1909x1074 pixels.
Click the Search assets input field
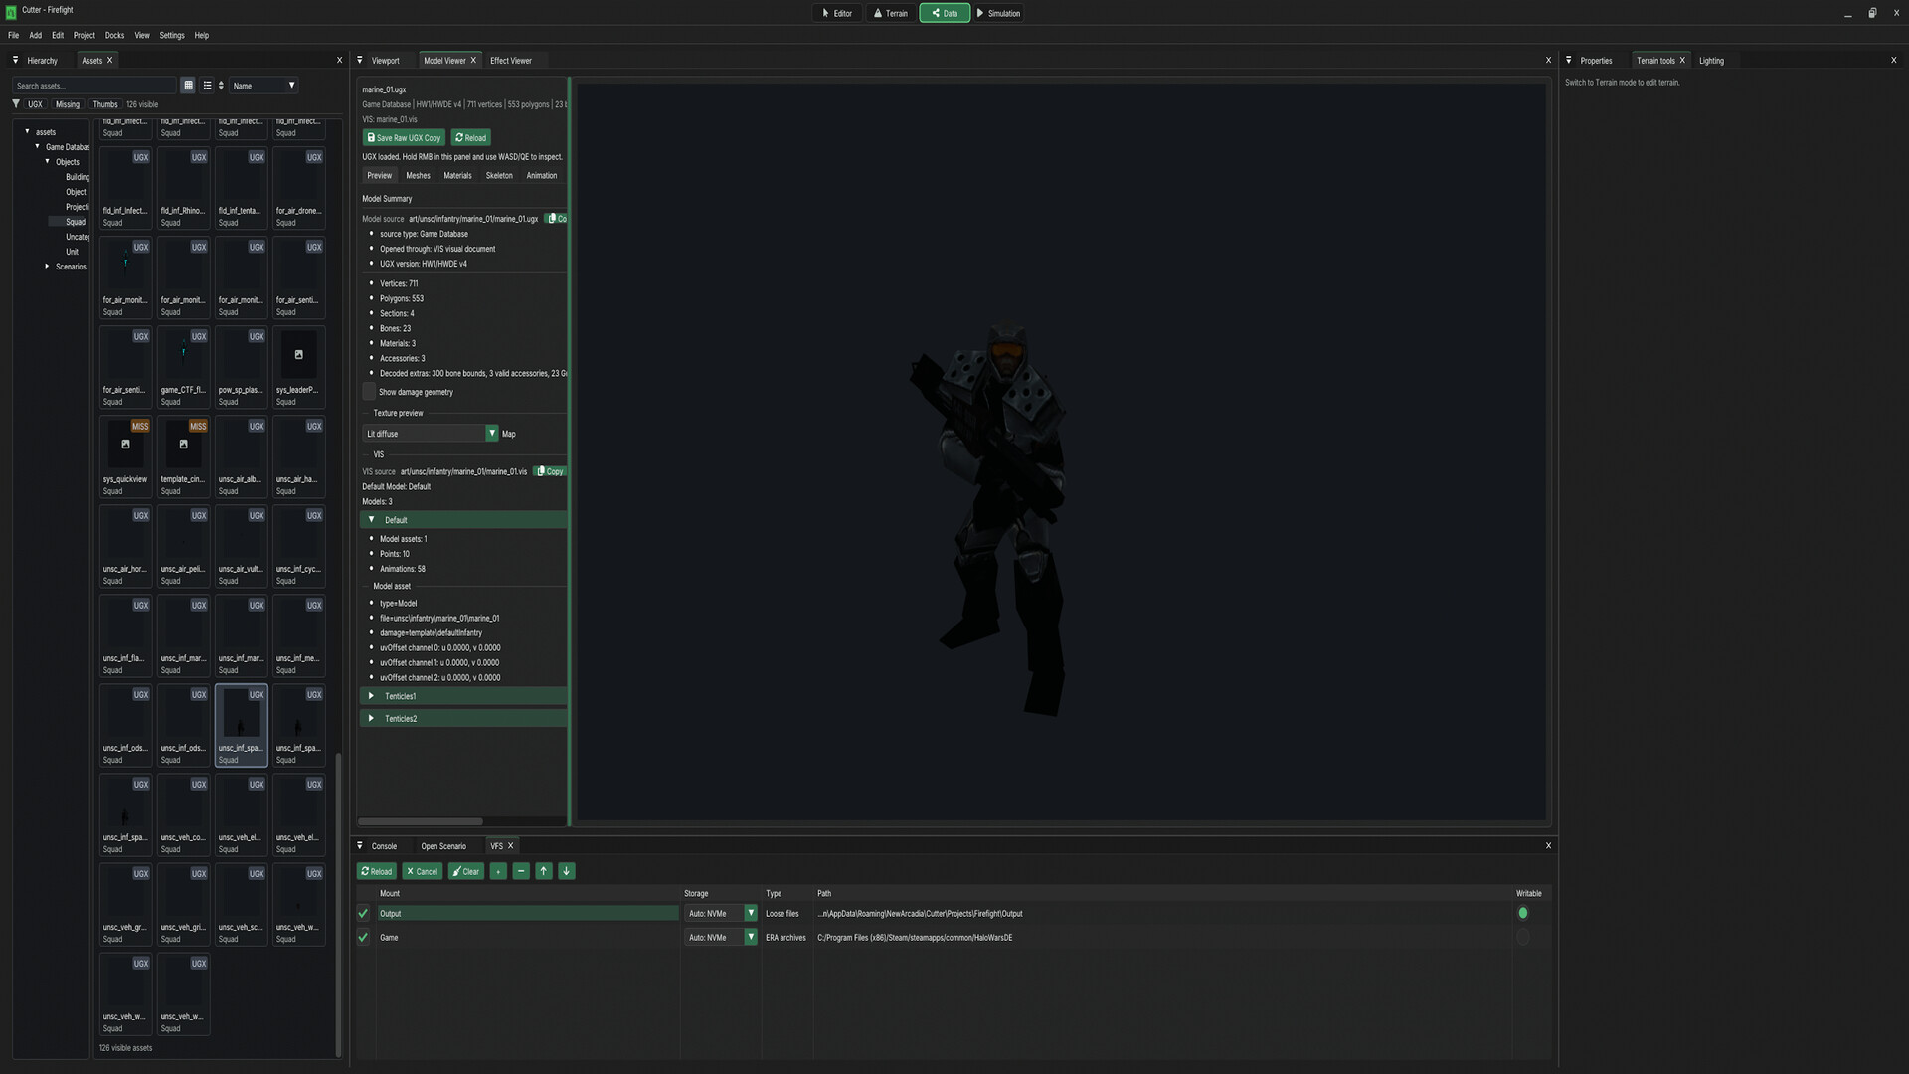(94, 86)
